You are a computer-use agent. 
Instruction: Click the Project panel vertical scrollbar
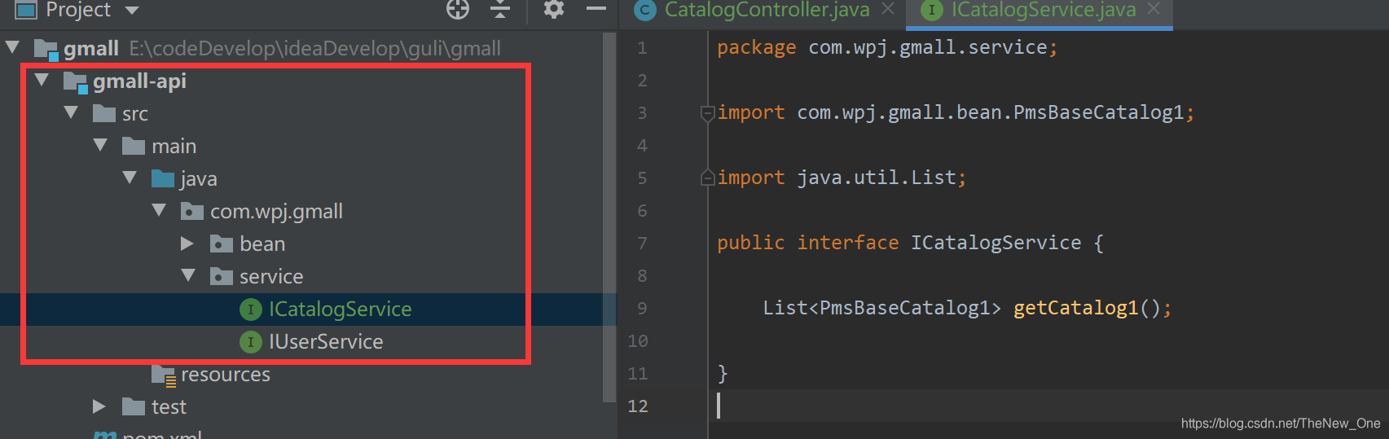[609, 217]
